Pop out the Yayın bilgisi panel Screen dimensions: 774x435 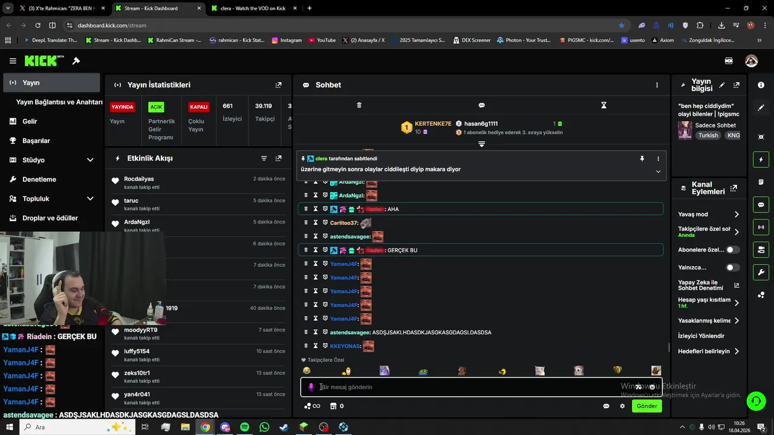point(736,85)
